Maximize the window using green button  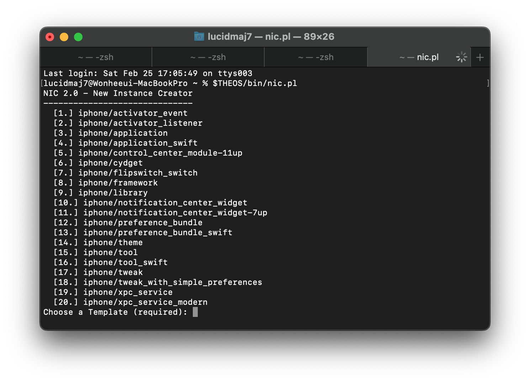[x=78, y=37]
